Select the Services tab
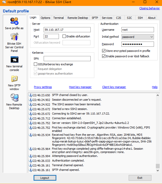 coord(107,18)
